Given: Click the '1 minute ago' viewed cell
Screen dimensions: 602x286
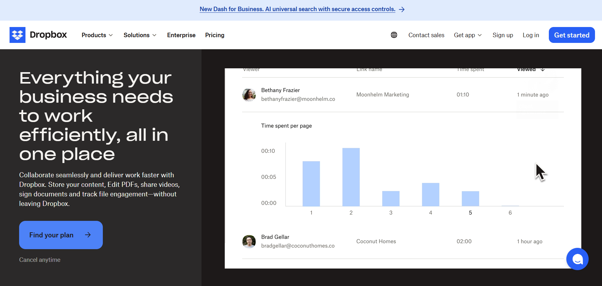Looking at the screenshot, I should (x=533, y=95).
